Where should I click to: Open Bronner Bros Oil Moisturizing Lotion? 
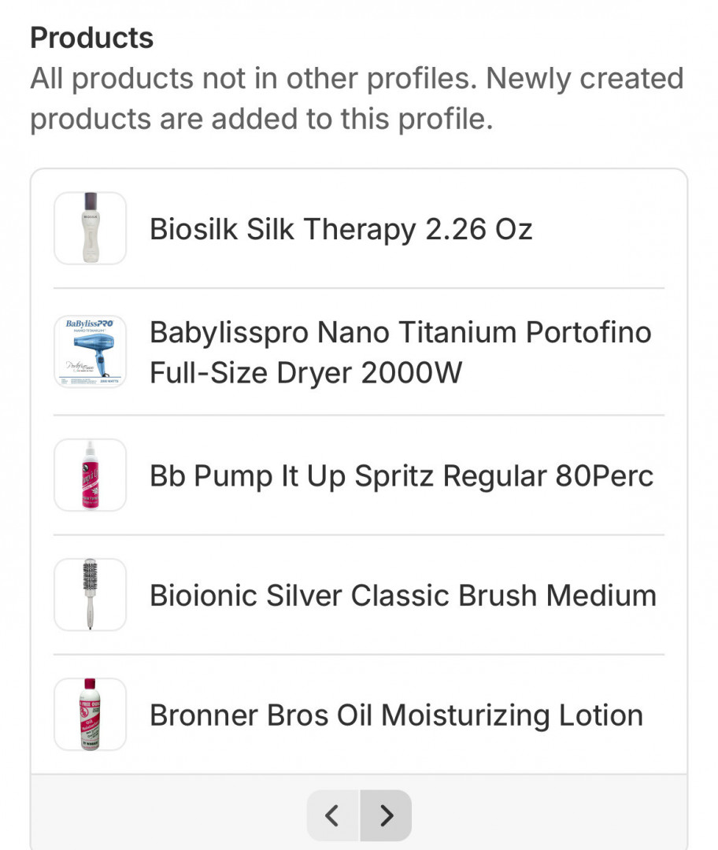pos(396,715)
